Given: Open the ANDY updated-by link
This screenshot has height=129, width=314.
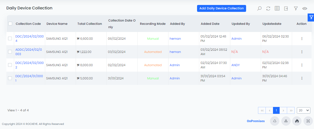Looking at the screenshot, I should pos(236,65).
